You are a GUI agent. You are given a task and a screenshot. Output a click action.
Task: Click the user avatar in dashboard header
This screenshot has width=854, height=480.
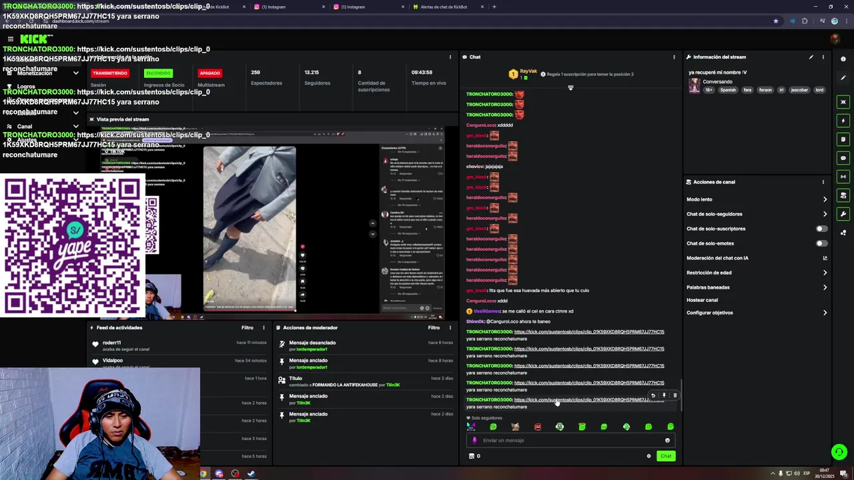(x=835, y=39)
